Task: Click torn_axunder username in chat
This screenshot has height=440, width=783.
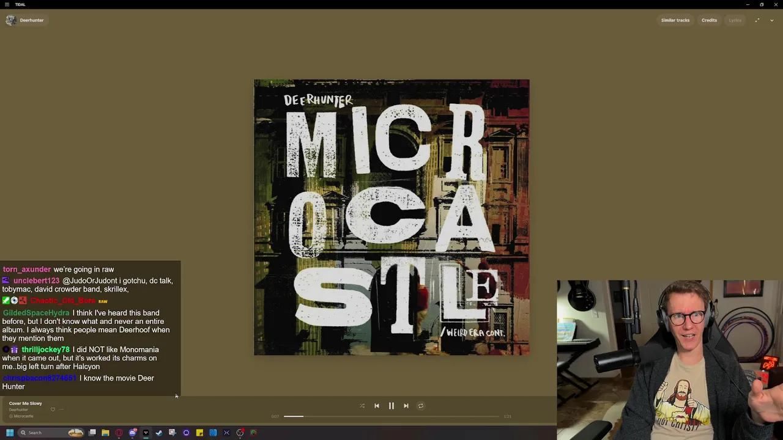Action: [27, 269]
